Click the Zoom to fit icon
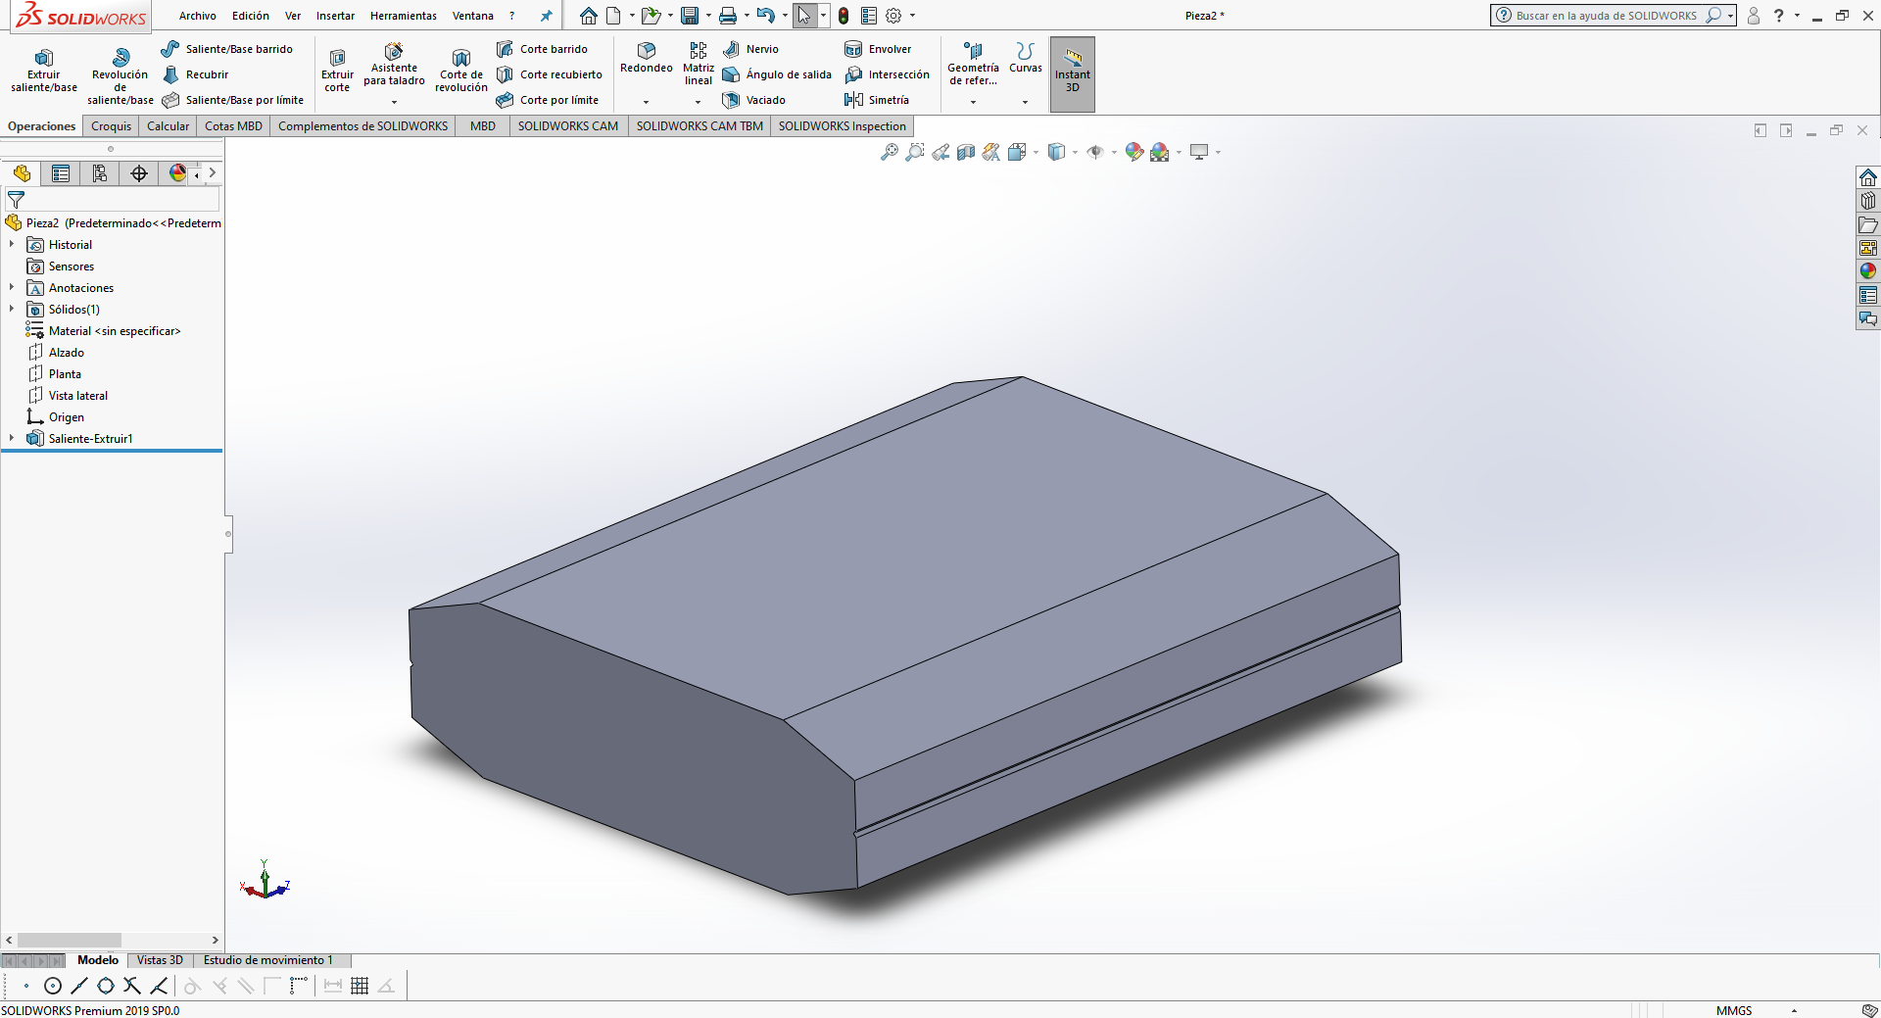This screenshot has height=1018, width=1881. click(890, 152)
